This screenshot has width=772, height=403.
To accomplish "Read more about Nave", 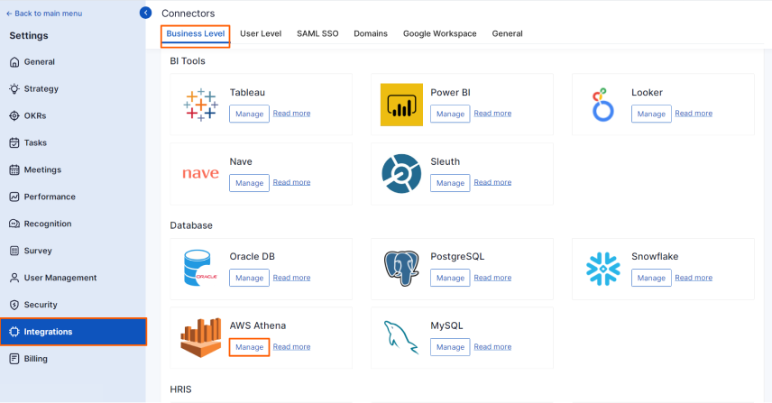I will click(291, 182).
